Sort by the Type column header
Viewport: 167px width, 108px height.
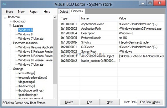(69, 18)
